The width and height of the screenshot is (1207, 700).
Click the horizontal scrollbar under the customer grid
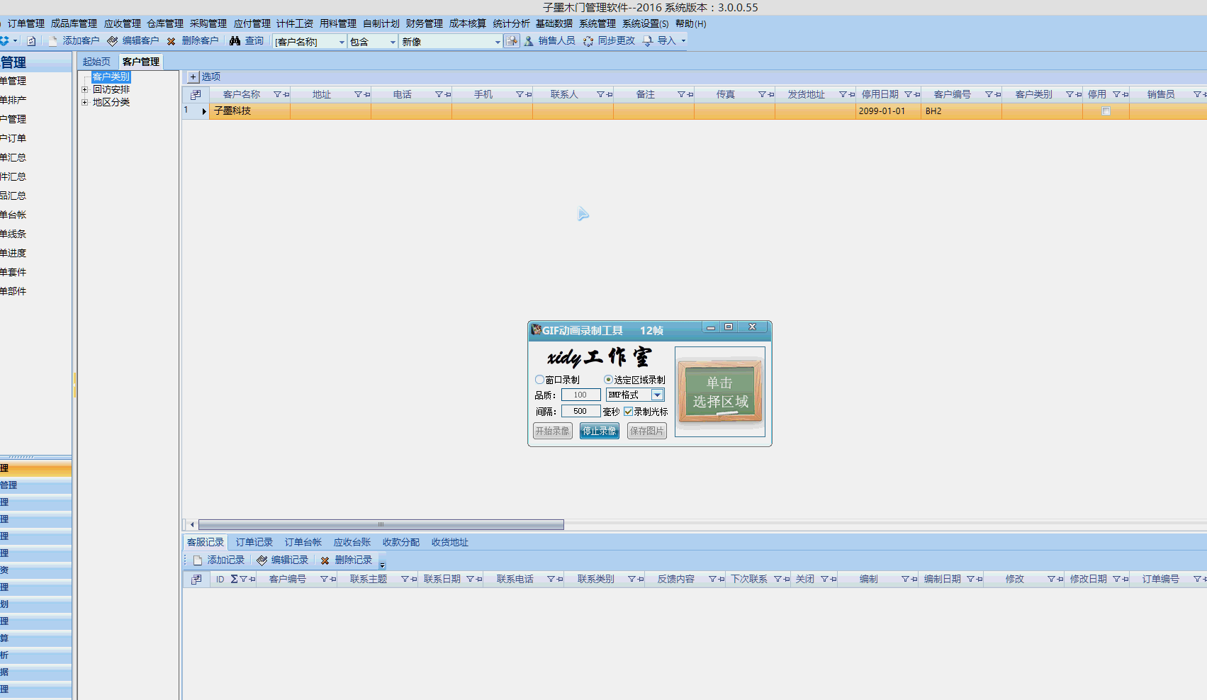[x=381, y=525]
